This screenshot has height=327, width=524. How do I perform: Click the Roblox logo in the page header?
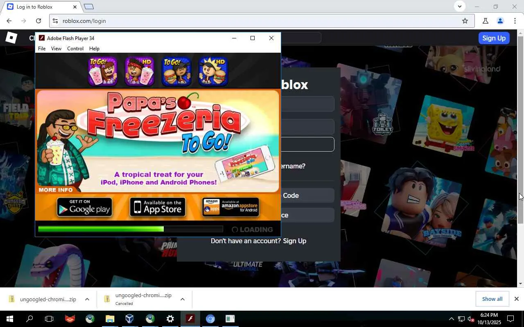[x=11, y=38]
